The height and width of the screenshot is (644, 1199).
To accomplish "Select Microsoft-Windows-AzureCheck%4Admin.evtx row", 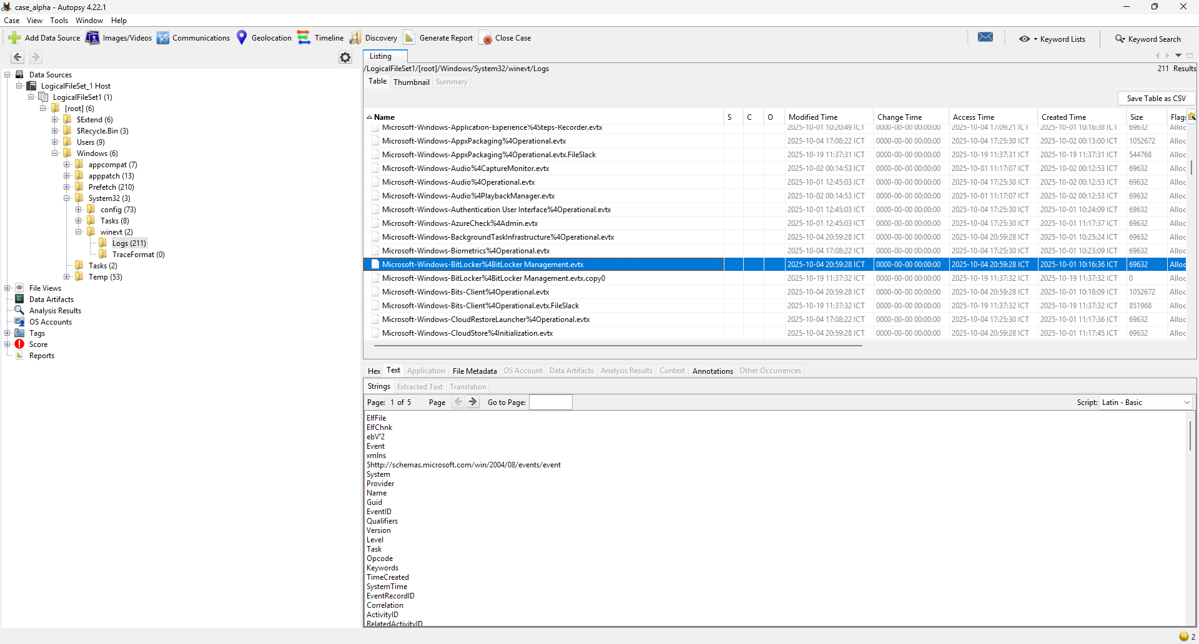I will pyautogui.click(x=774, y=223).
